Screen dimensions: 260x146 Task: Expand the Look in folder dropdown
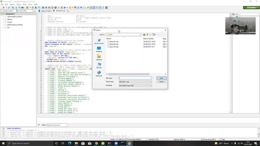coord(140,34)
